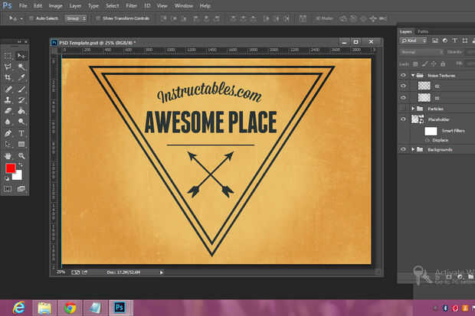
Task: Activate the Zoom tool in toolbox
Action: [x=21, y=155]
